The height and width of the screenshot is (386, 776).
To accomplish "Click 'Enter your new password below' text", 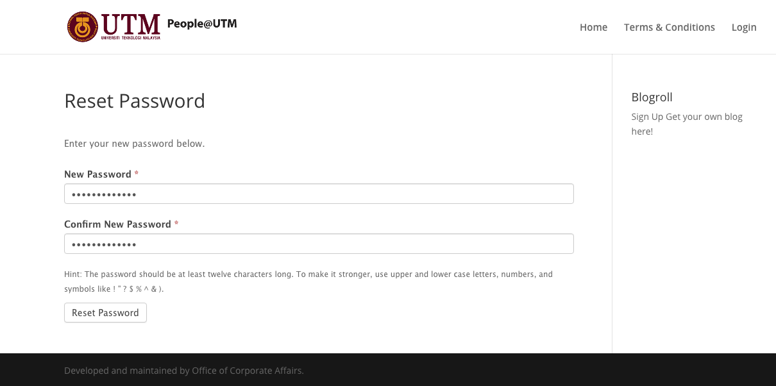I will point(134,144).
